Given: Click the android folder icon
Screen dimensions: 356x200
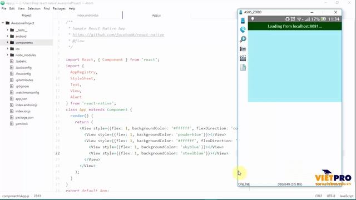Looking at the screenshot, I should pyautogui.click(x=12, y=36).
